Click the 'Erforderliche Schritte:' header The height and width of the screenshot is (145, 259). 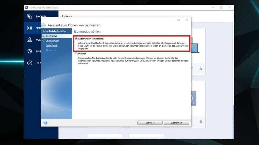tap(55, 31)
